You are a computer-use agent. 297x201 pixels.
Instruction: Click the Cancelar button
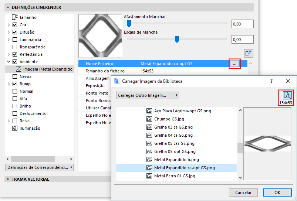point(243,193)
